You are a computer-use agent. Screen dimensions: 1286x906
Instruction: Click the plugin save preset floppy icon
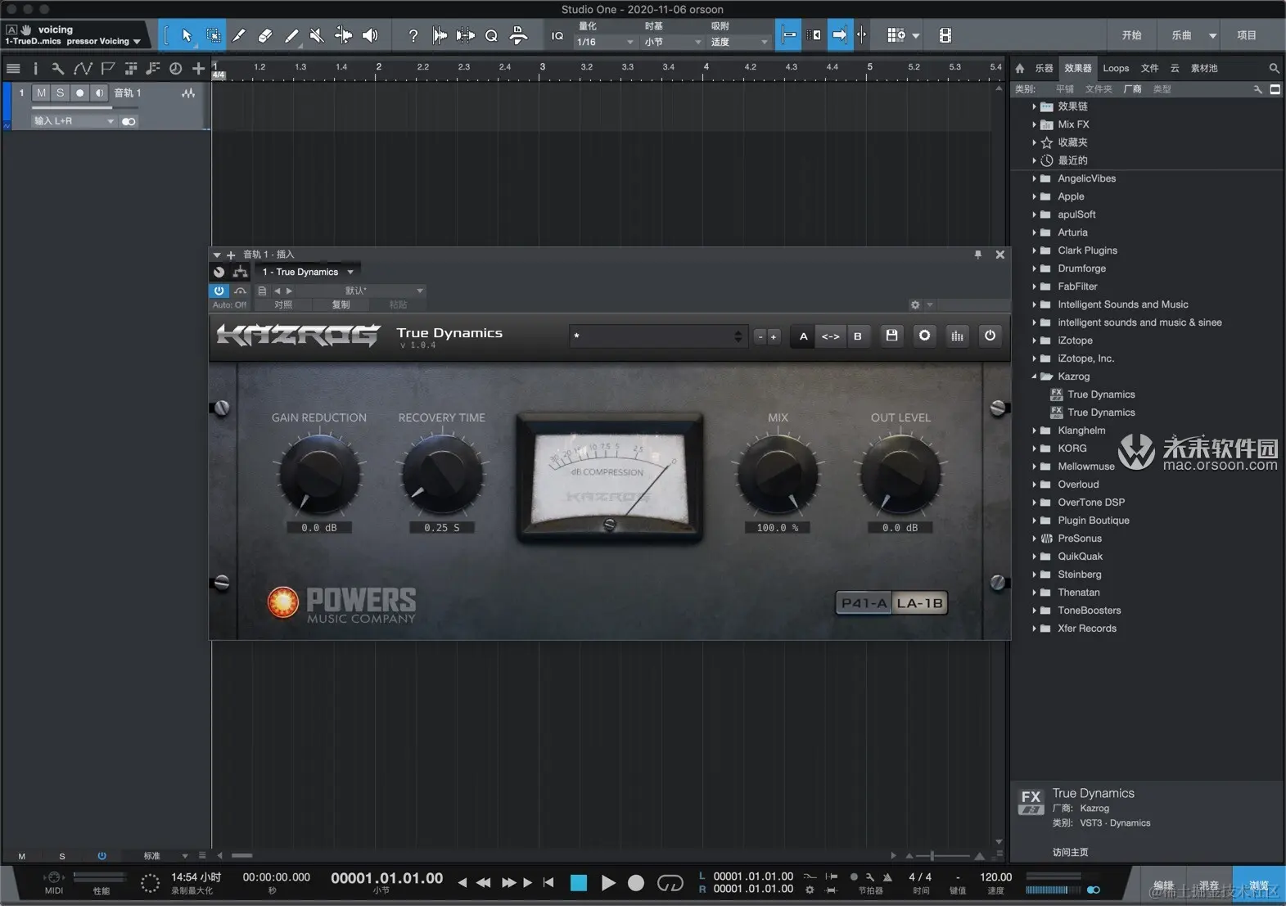(891, 336)
